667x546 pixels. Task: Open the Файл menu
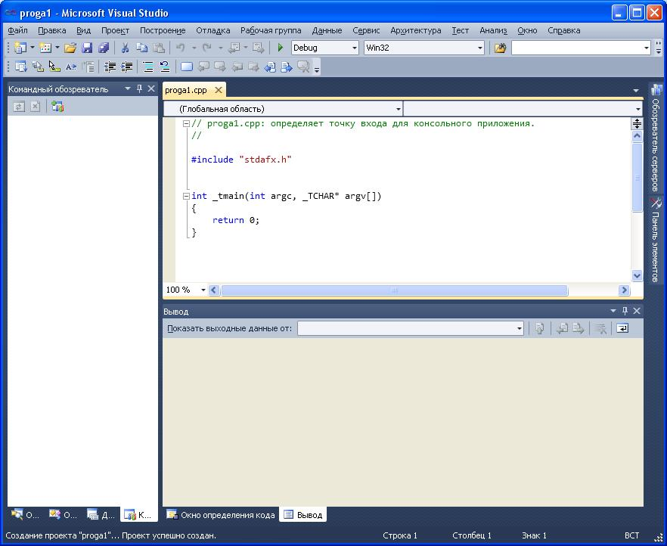tap(17, 30)
